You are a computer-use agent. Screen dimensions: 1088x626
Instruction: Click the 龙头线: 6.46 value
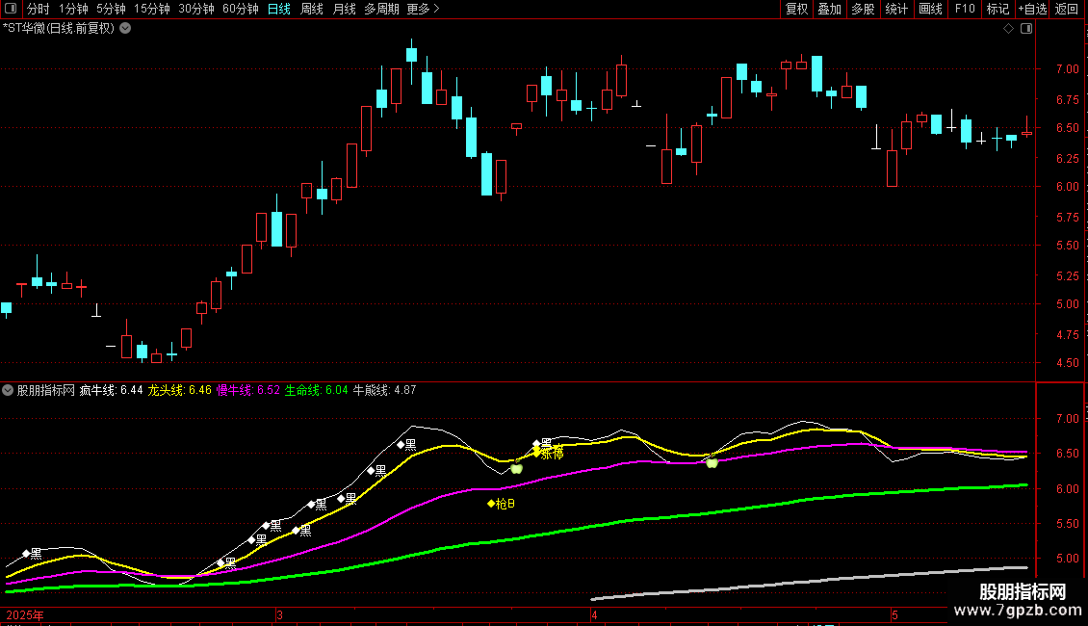[180, 391]
